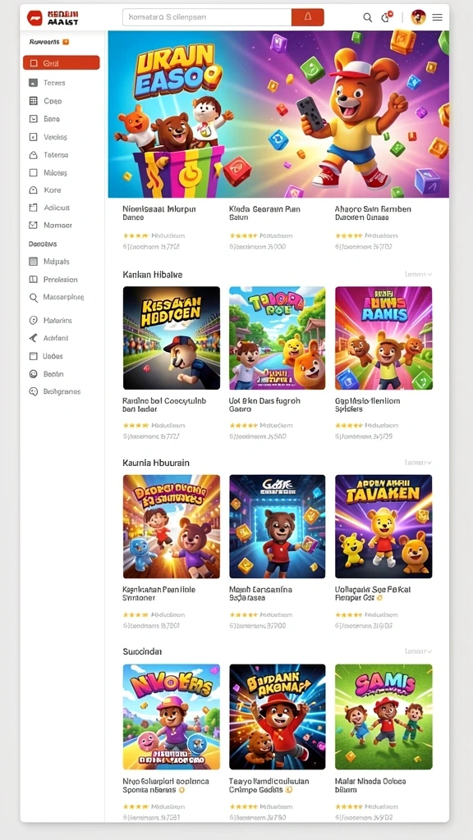Image resolution: width=473 pixels, height=840 pixels.
Task: Click the Kaunia Hbuurain section heading
Action: pos(156,463)
